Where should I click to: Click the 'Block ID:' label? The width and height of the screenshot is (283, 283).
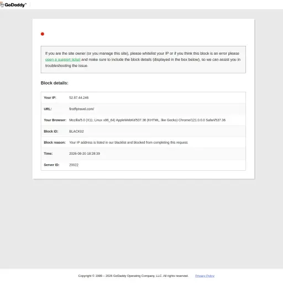(51, 132)
